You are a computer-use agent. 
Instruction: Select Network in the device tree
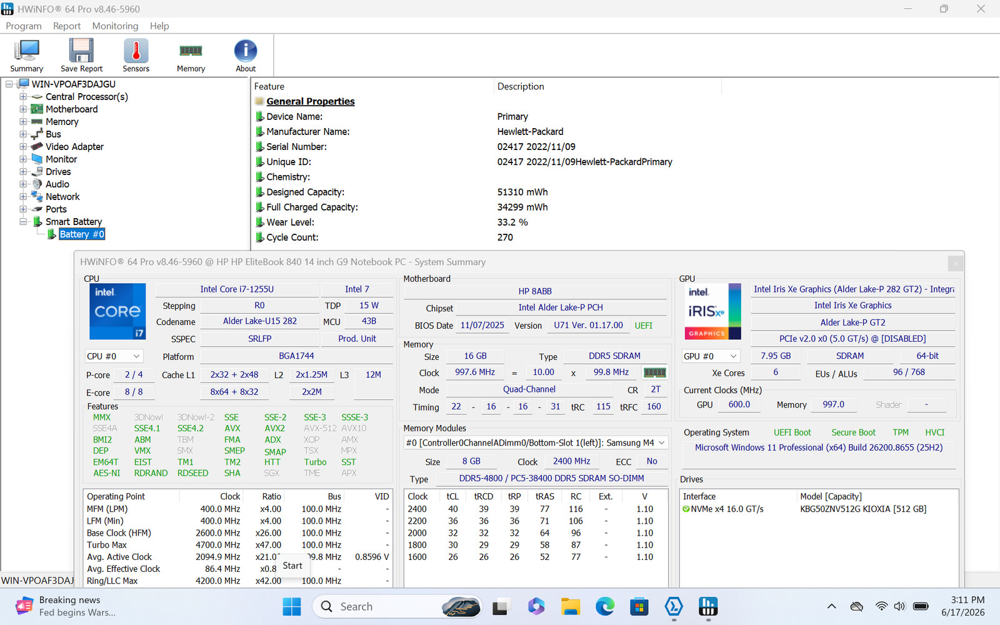(x=62, y=196)
